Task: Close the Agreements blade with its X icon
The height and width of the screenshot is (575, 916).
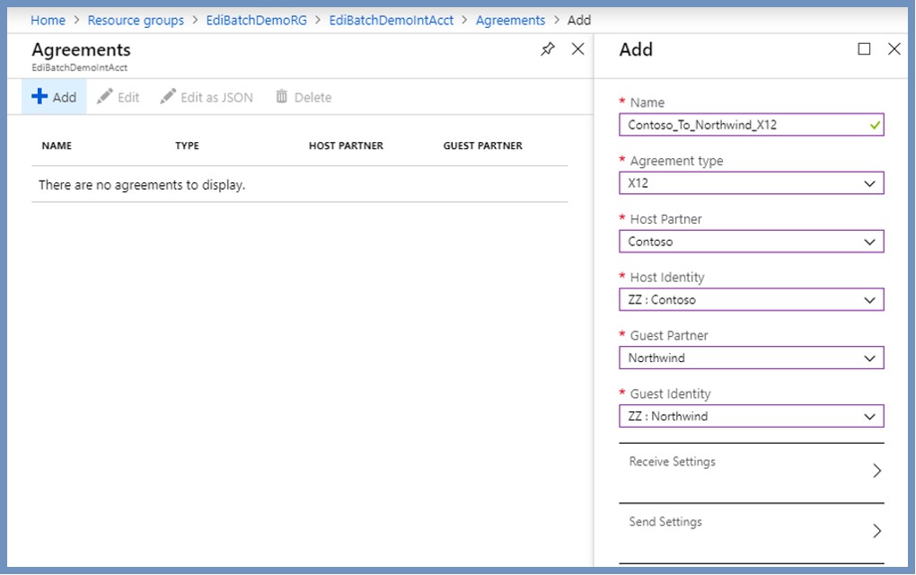Action: [x=578, y=50]
